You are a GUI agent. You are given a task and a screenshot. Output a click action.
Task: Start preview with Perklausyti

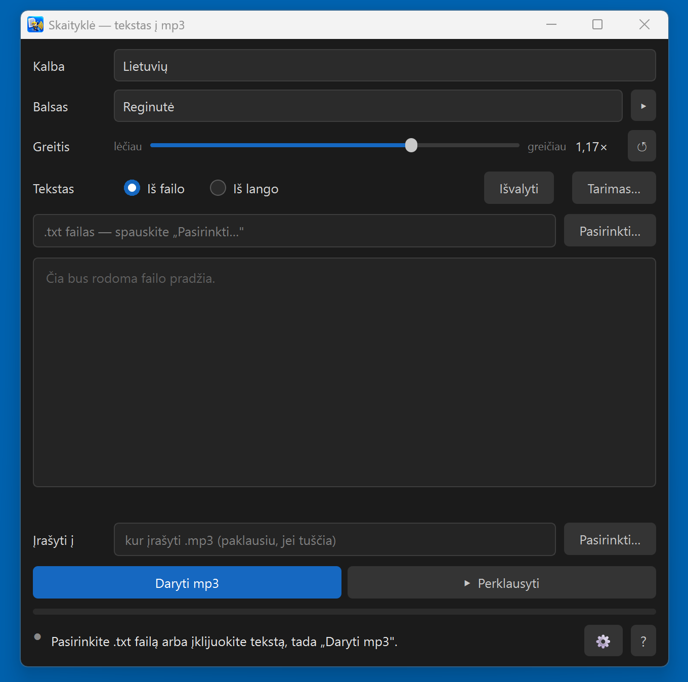pyautogui.click(x=501, y=582)
